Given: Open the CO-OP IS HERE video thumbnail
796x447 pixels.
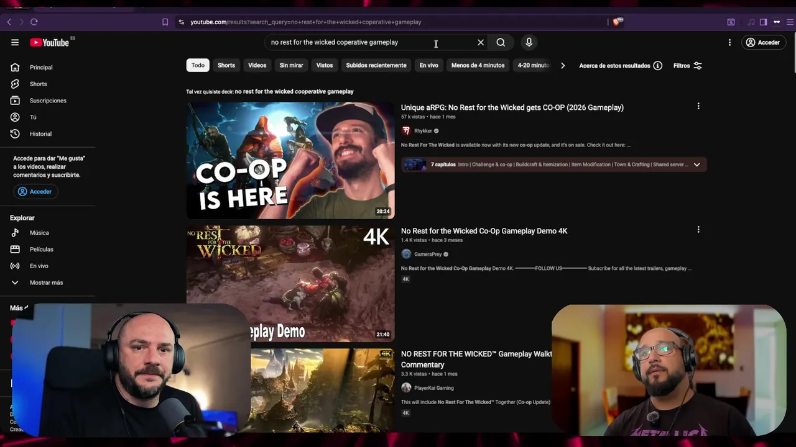Looking at the screenshot, I should pos(290,160).
